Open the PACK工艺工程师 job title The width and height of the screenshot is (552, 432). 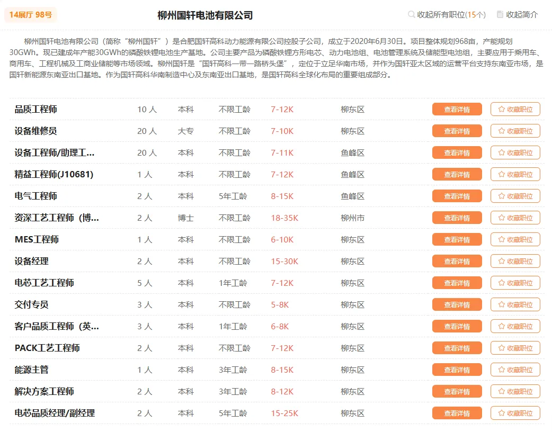(x=47, y=348)
